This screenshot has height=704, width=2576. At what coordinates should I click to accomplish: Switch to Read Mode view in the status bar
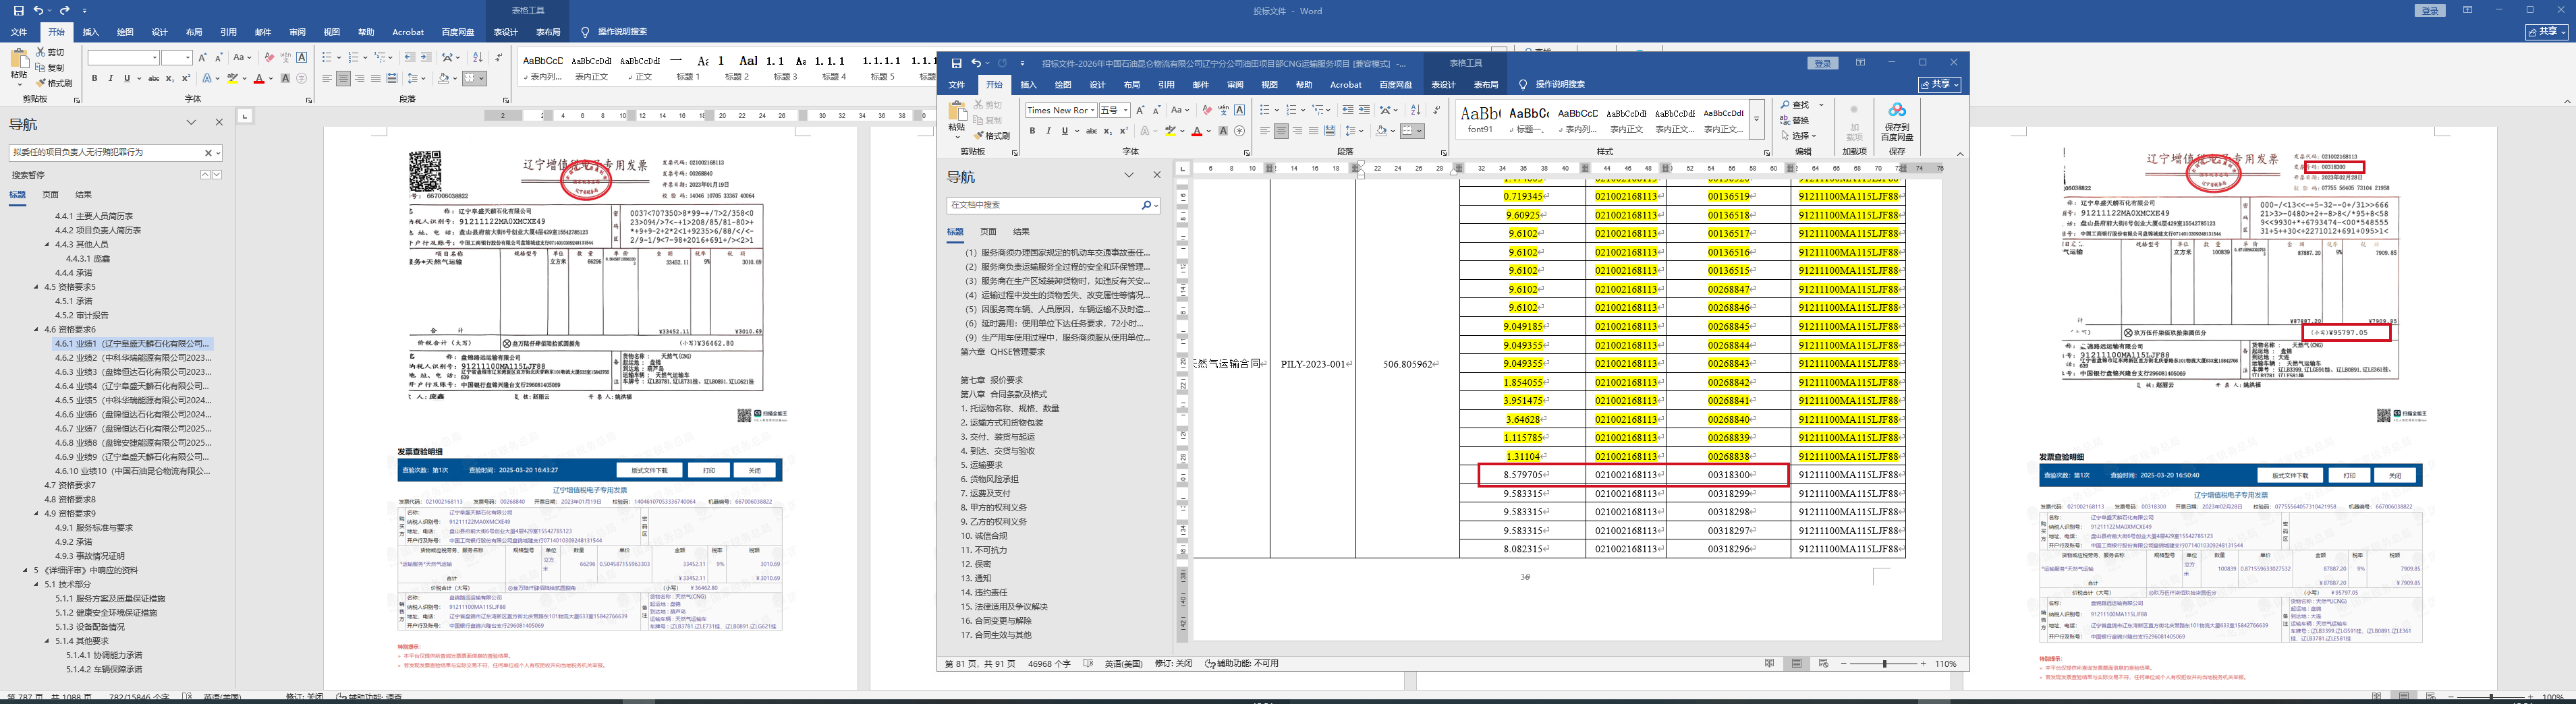click(x=1770, y=663)
